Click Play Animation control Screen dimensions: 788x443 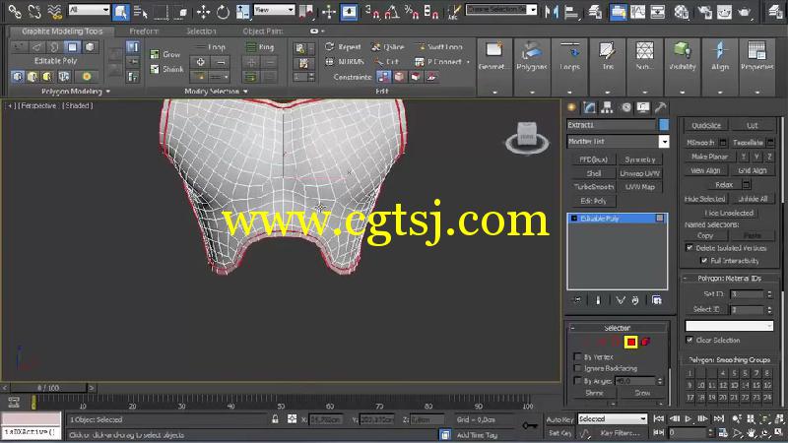[x=689, y=418]
